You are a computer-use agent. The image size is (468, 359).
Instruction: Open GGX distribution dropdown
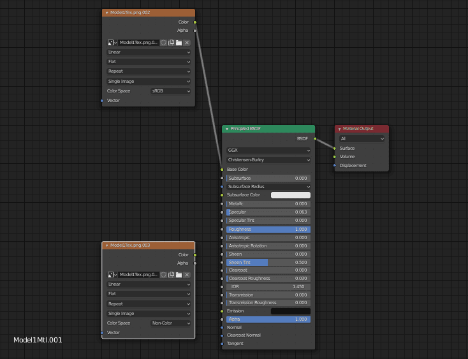268,150
